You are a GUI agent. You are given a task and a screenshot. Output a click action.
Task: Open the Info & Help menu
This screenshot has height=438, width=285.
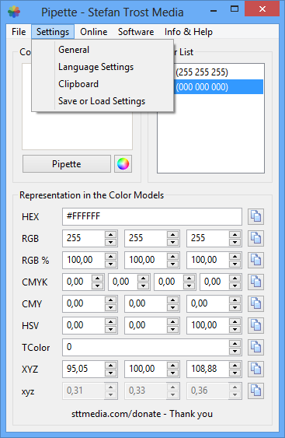[189, 32]
